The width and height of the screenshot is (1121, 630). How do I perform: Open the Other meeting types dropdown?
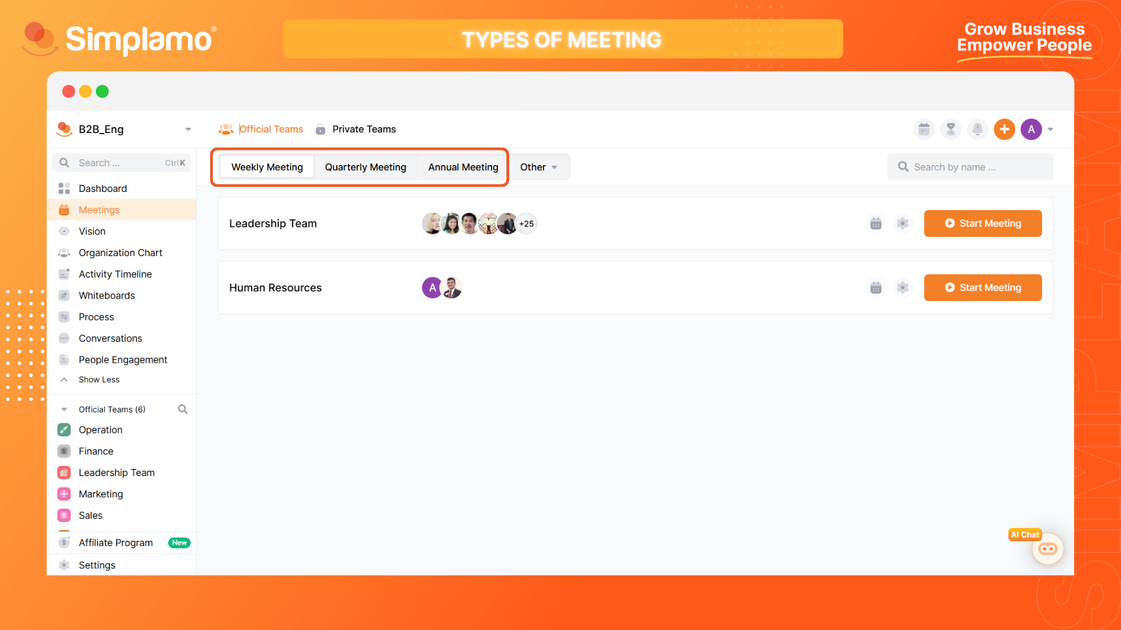tap(538, 167)
